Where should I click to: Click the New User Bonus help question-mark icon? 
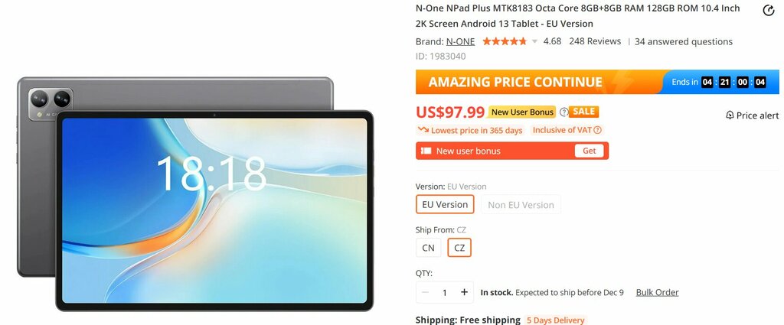point(563,112)
